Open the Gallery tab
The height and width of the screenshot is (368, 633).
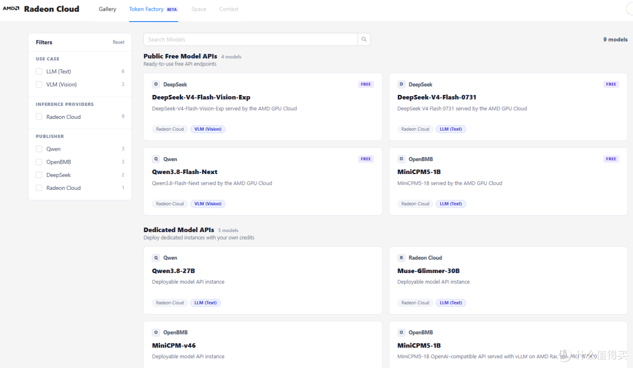[x=107, y=9]
